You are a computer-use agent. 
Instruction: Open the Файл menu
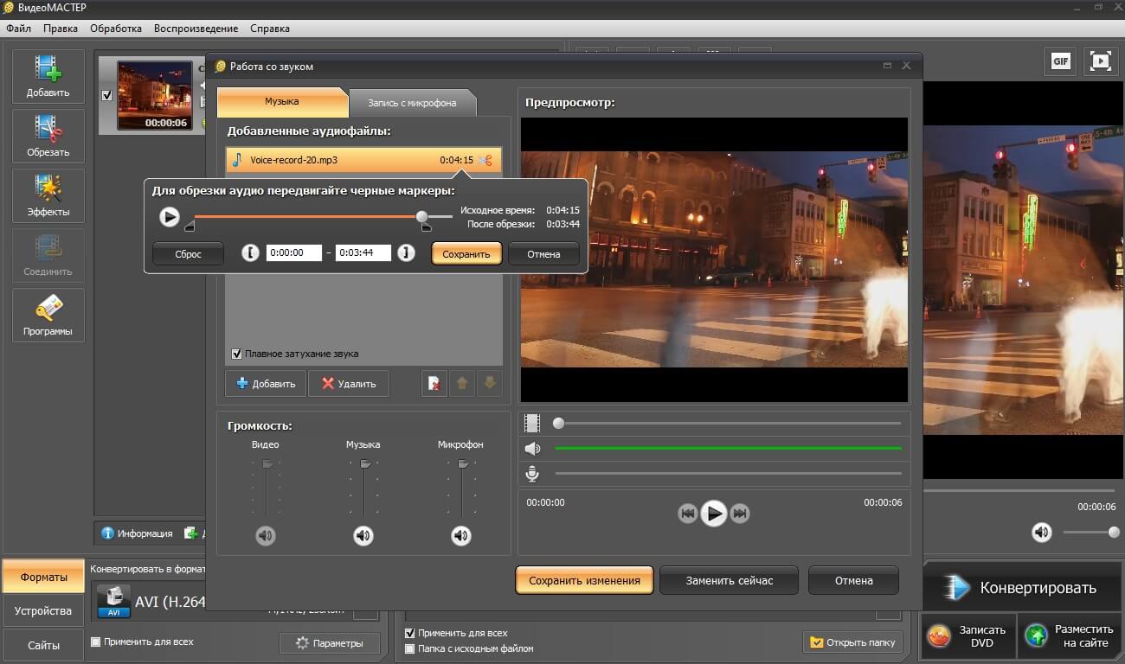click(19, 29)
